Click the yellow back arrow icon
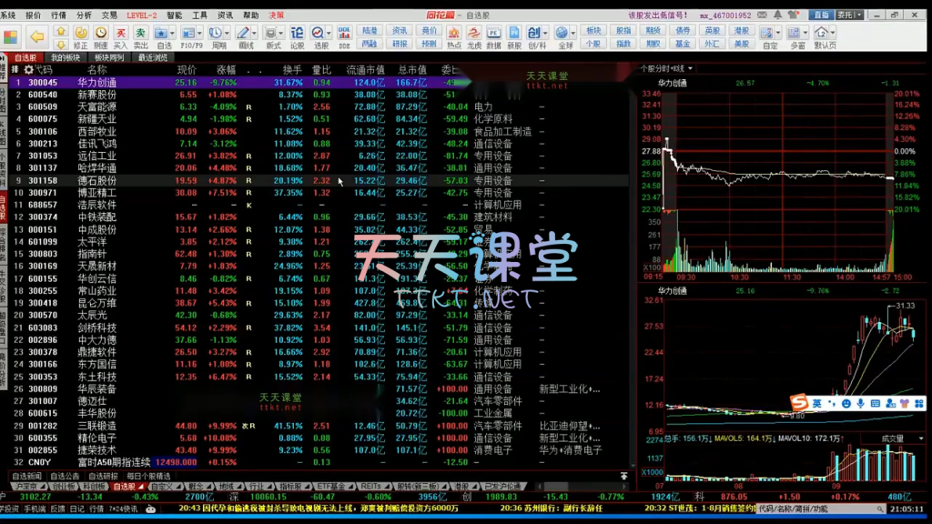The image size is (932, 524). pyautogui.click(x=36, y=36)
